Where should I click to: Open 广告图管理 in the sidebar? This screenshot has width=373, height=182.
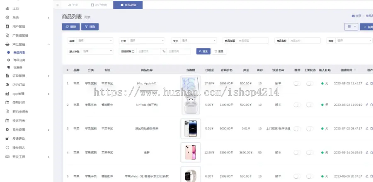point(20,36)
